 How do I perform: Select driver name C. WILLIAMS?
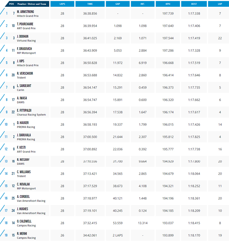(24, 172)
